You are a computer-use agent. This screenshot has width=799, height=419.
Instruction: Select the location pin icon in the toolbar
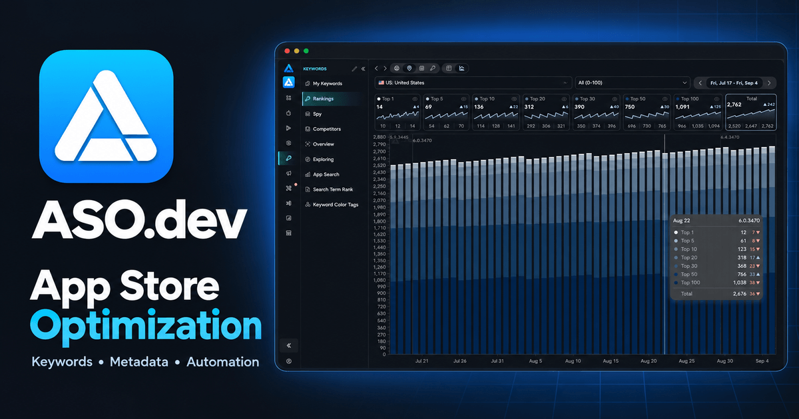coord(409,68)
